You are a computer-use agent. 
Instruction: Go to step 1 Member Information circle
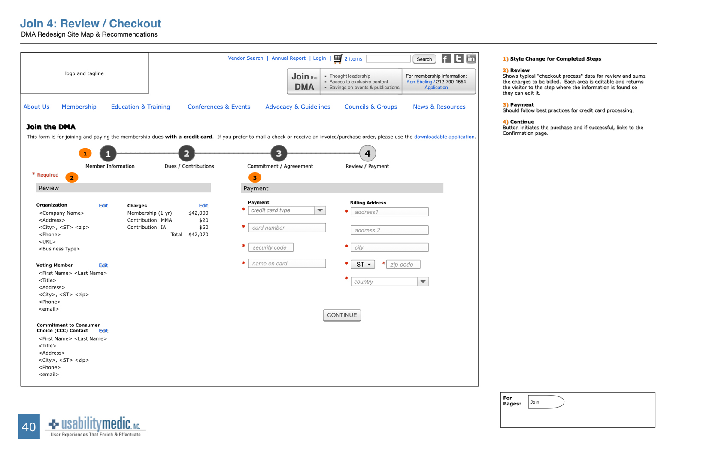pos(108,154)
